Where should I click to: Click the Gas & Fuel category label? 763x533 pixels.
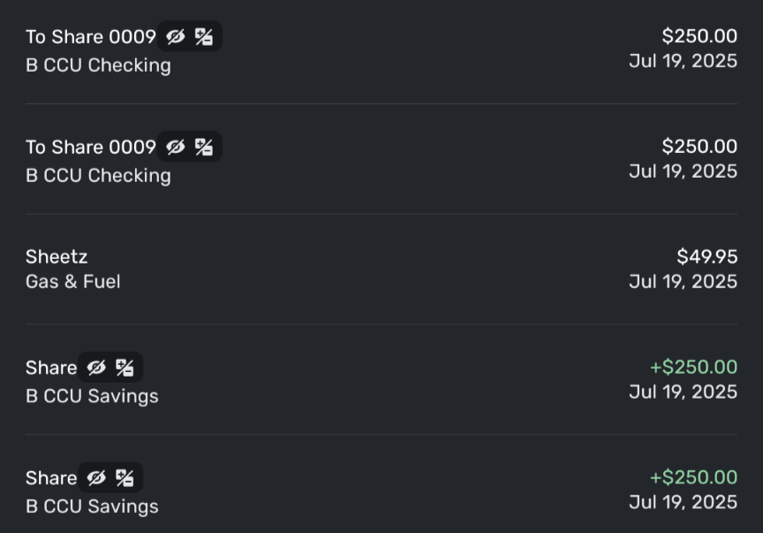(73, 282)
